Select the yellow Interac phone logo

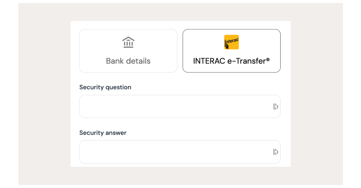(x=231, y=42)
